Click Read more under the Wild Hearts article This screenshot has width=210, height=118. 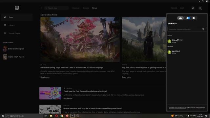click(45, 77)
